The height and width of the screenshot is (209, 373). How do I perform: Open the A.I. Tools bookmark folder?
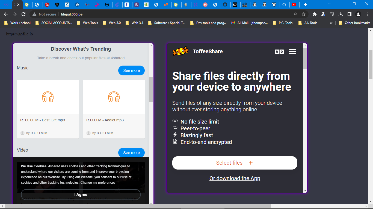(x=308, y=23)
